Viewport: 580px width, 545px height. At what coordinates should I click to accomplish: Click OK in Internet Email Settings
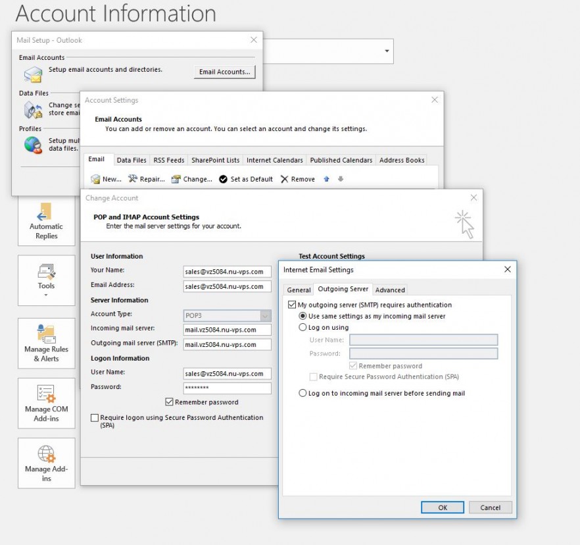click(443, 507)
